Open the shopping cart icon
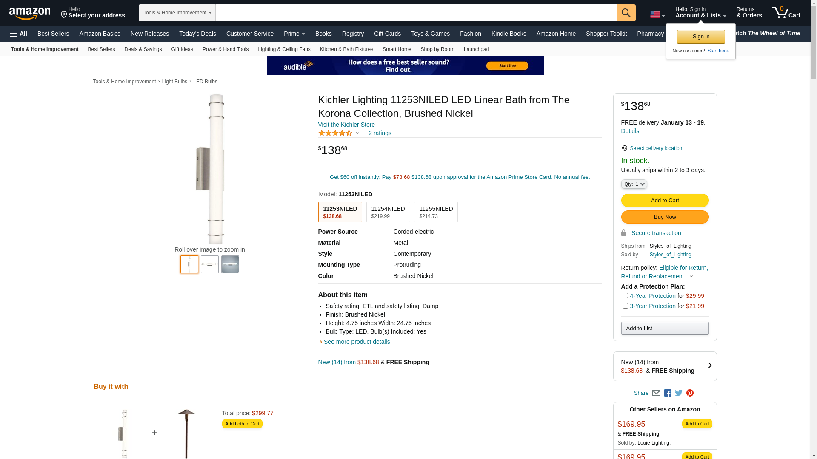 click(786, 13)
